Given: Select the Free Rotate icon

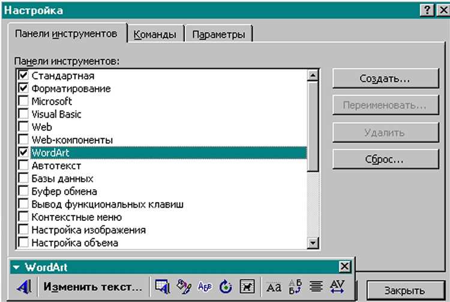Looking at the screenshot, I should (x=226, y=286).
